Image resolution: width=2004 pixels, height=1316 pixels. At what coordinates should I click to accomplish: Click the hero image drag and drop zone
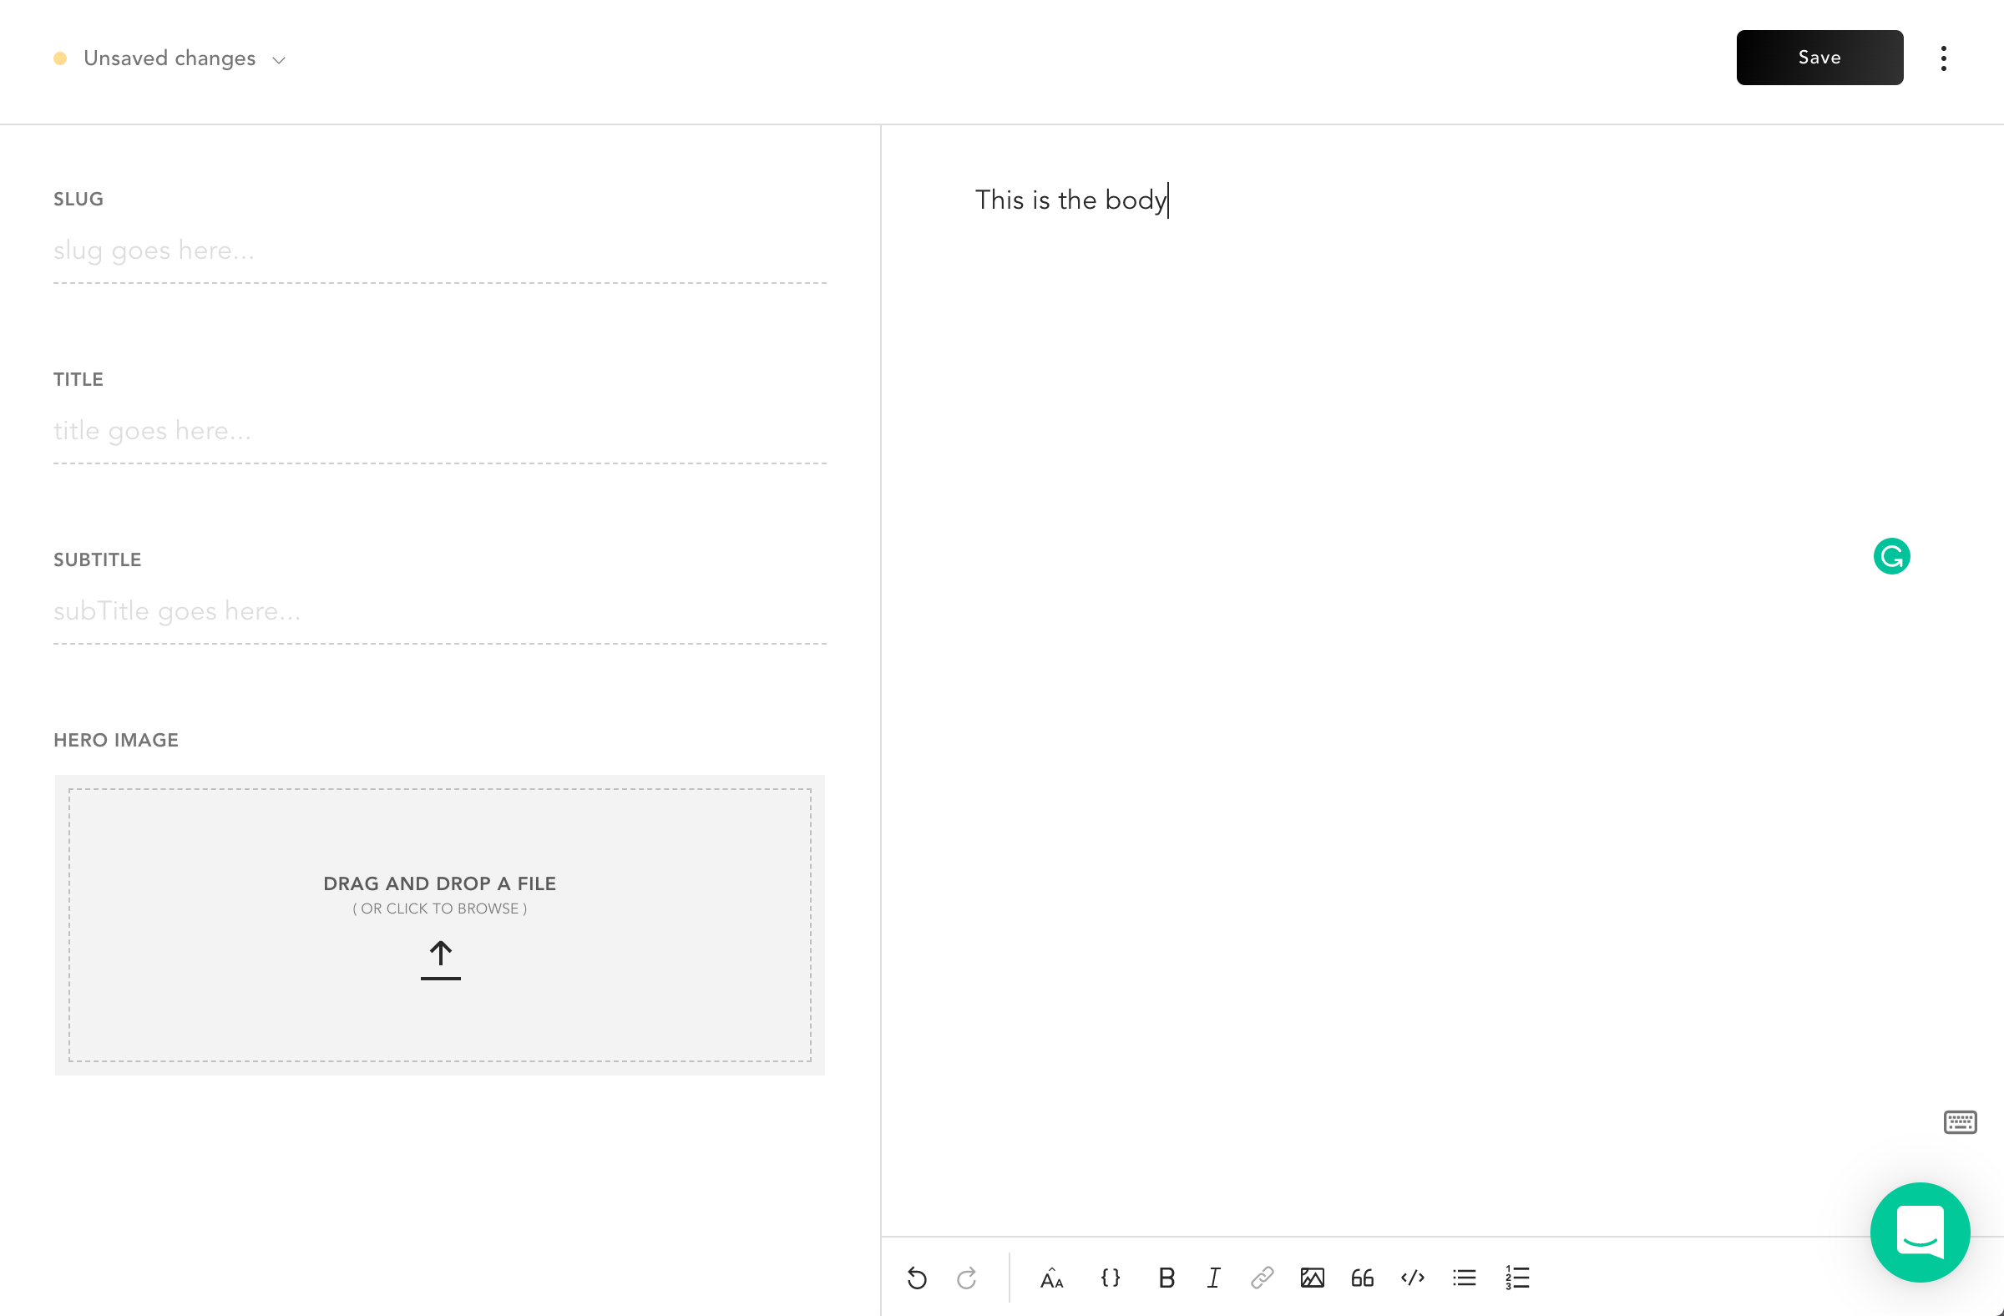click(439, 924)
